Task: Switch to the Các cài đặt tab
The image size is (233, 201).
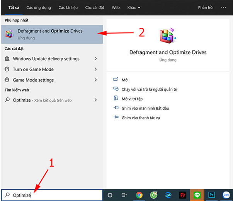Action: tap(95, 7)
